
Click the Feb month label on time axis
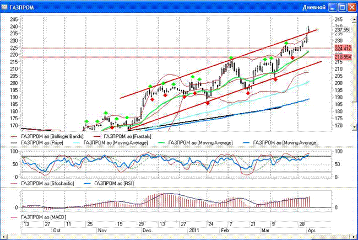click(225, 230)
